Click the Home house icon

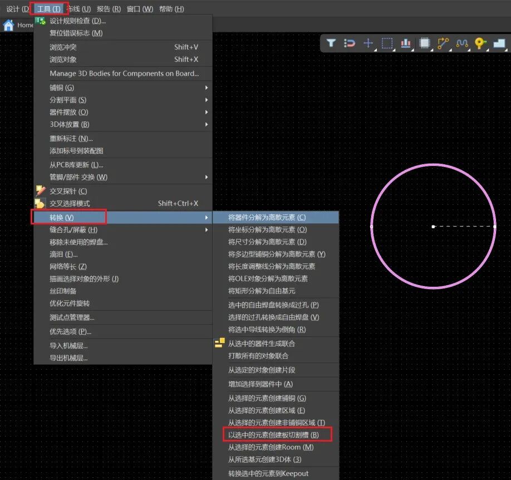click(x=8, y=25)
